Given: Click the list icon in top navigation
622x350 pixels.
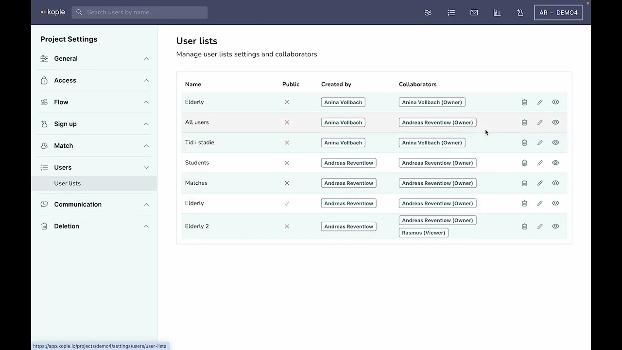Looking at the screenshot, I should pyautogui.click(x=451, y=13).
